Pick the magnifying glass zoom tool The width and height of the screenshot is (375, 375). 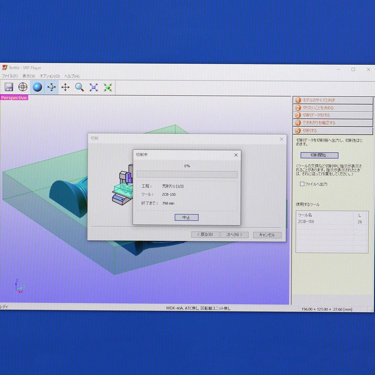click(x=79, y=87)
